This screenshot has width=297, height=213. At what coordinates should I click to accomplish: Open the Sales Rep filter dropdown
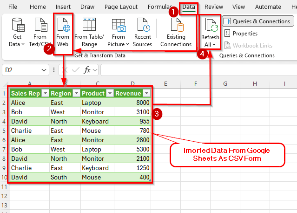(45, 93)
